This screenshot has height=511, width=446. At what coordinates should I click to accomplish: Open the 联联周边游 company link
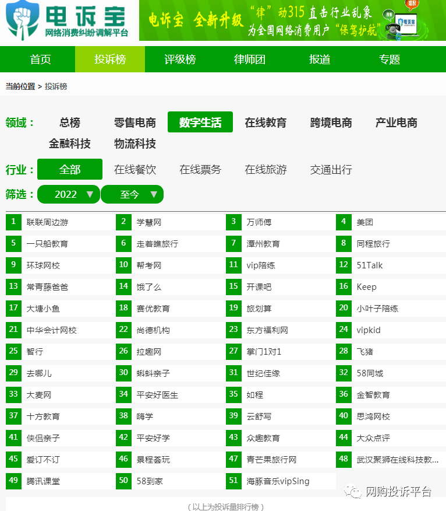point(47,222)
